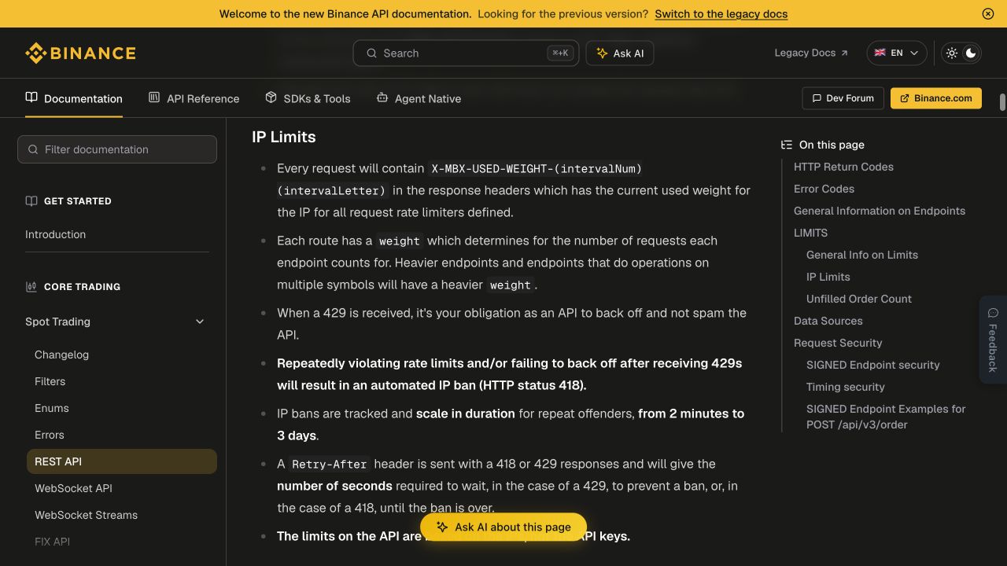Click the search magnifier icon
The width and height of the screenshot is (1007, 566).
click(x=371, y=53)
